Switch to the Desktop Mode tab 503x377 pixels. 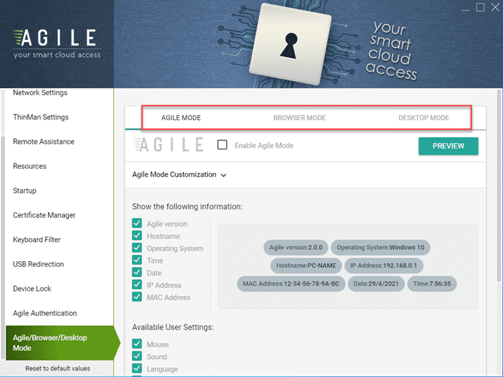(423, 118)
